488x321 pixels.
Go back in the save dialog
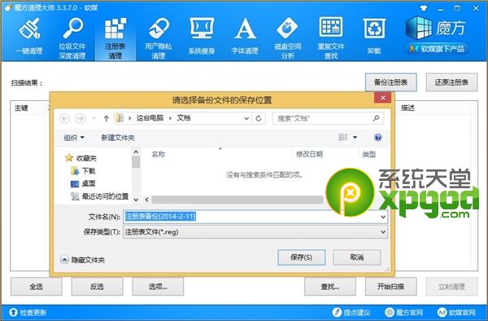65,118
